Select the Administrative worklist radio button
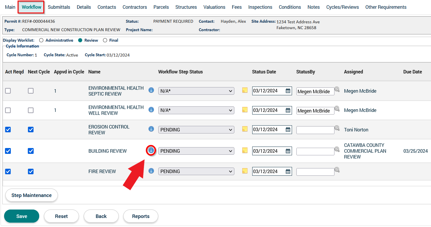 tap(41, 41)
